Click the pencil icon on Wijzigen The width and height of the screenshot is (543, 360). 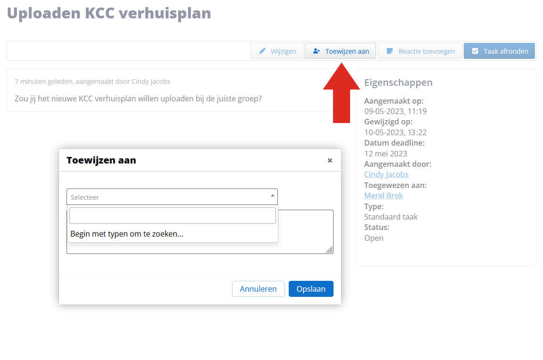(x=262, y=51)
